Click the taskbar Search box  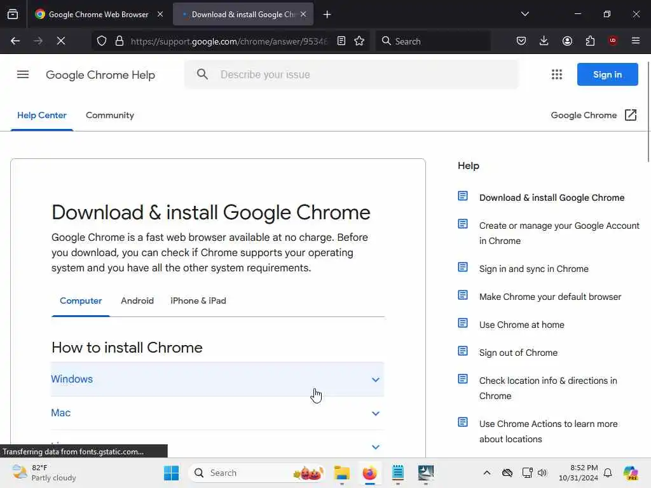[256, 473]
